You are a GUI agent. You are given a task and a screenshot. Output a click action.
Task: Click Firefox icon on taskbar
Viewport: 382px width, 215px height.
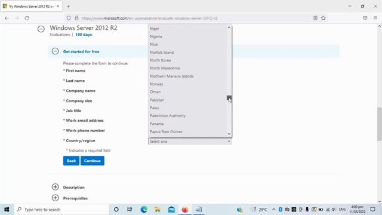(185, 210)
